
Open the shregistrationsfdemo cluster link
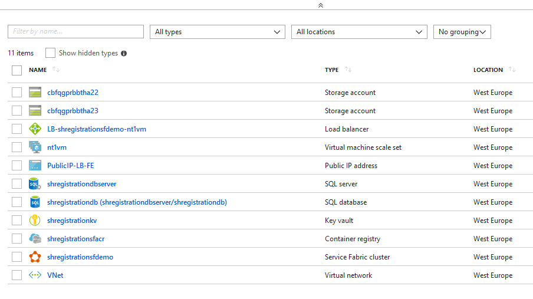coord(80,257)
